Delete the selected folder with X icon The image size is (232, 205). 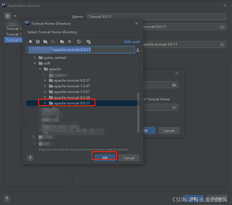(x=69, y=42)
